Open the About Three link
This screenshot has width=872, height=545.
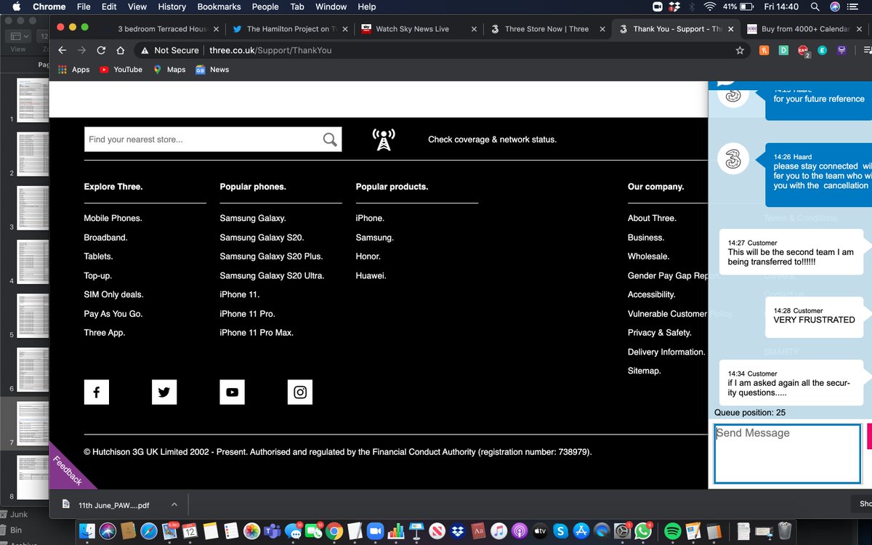(652, 218)
